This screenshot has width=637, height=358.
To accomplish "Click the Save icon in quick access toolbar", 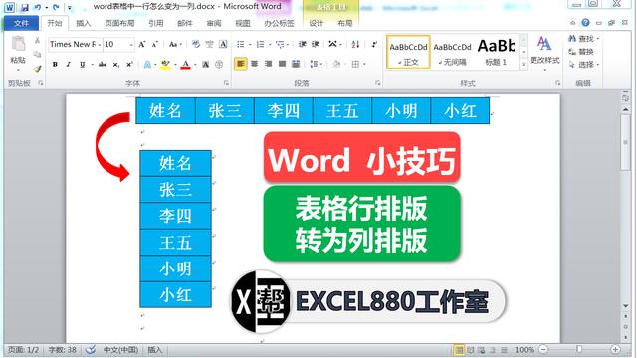I will (x=24, y=7).
